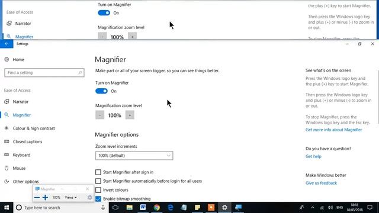Minimize the Magnifier toolbar window
Image resolution: width=379 pixels, height=213 pixels.
pyautogui.click(x=62, y=189)
